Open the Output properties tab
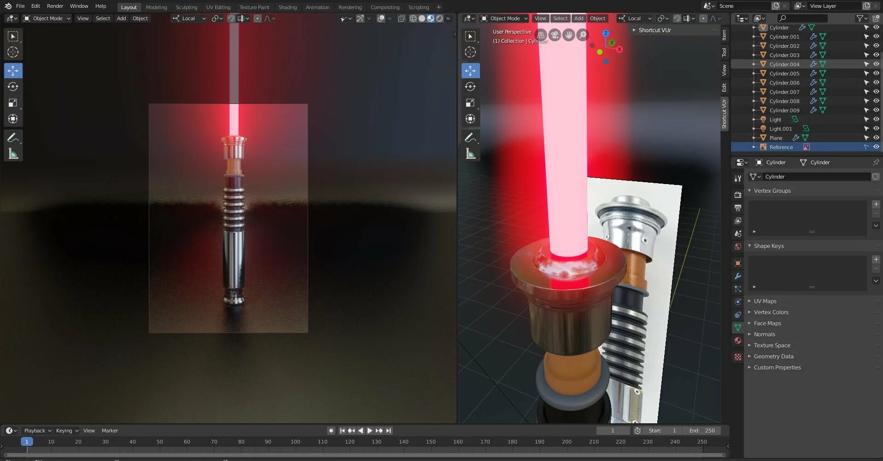This screenshot has height=461, width=883. [x=738, y=208]
